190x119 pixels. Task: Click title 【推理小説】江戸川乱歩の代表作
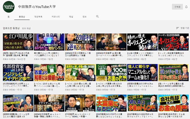[16, 54]
